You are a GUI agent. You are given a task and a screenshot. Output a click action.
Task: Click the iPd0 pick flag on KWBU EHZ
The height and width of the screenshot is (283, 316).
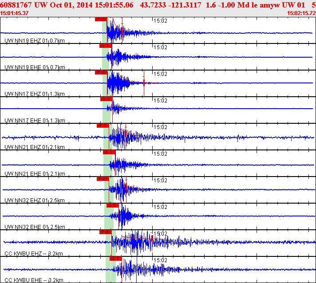click(x=106, y=232)
